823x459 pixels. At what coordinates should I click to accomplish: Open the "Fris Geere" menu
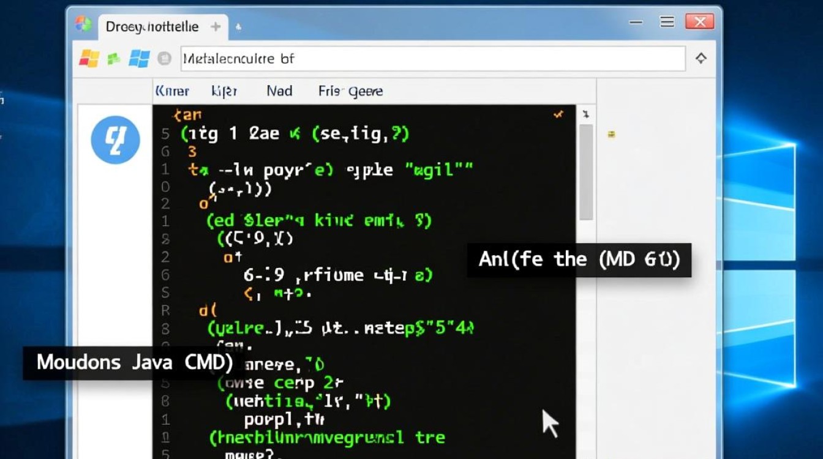350,91
